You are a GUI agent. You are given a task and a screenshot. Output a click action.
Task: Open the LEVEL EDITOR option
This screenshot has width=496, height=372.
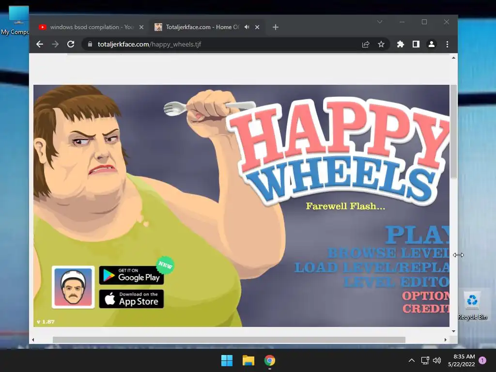(396, 282)
